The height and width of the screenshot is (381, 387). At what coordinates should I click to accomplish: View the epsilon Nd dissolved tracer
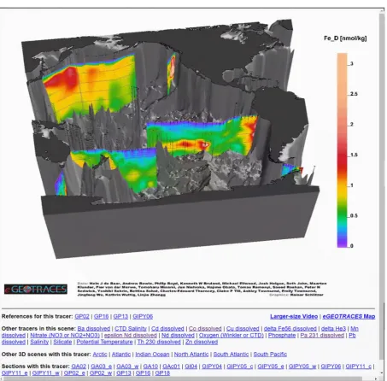pos(131,335)
